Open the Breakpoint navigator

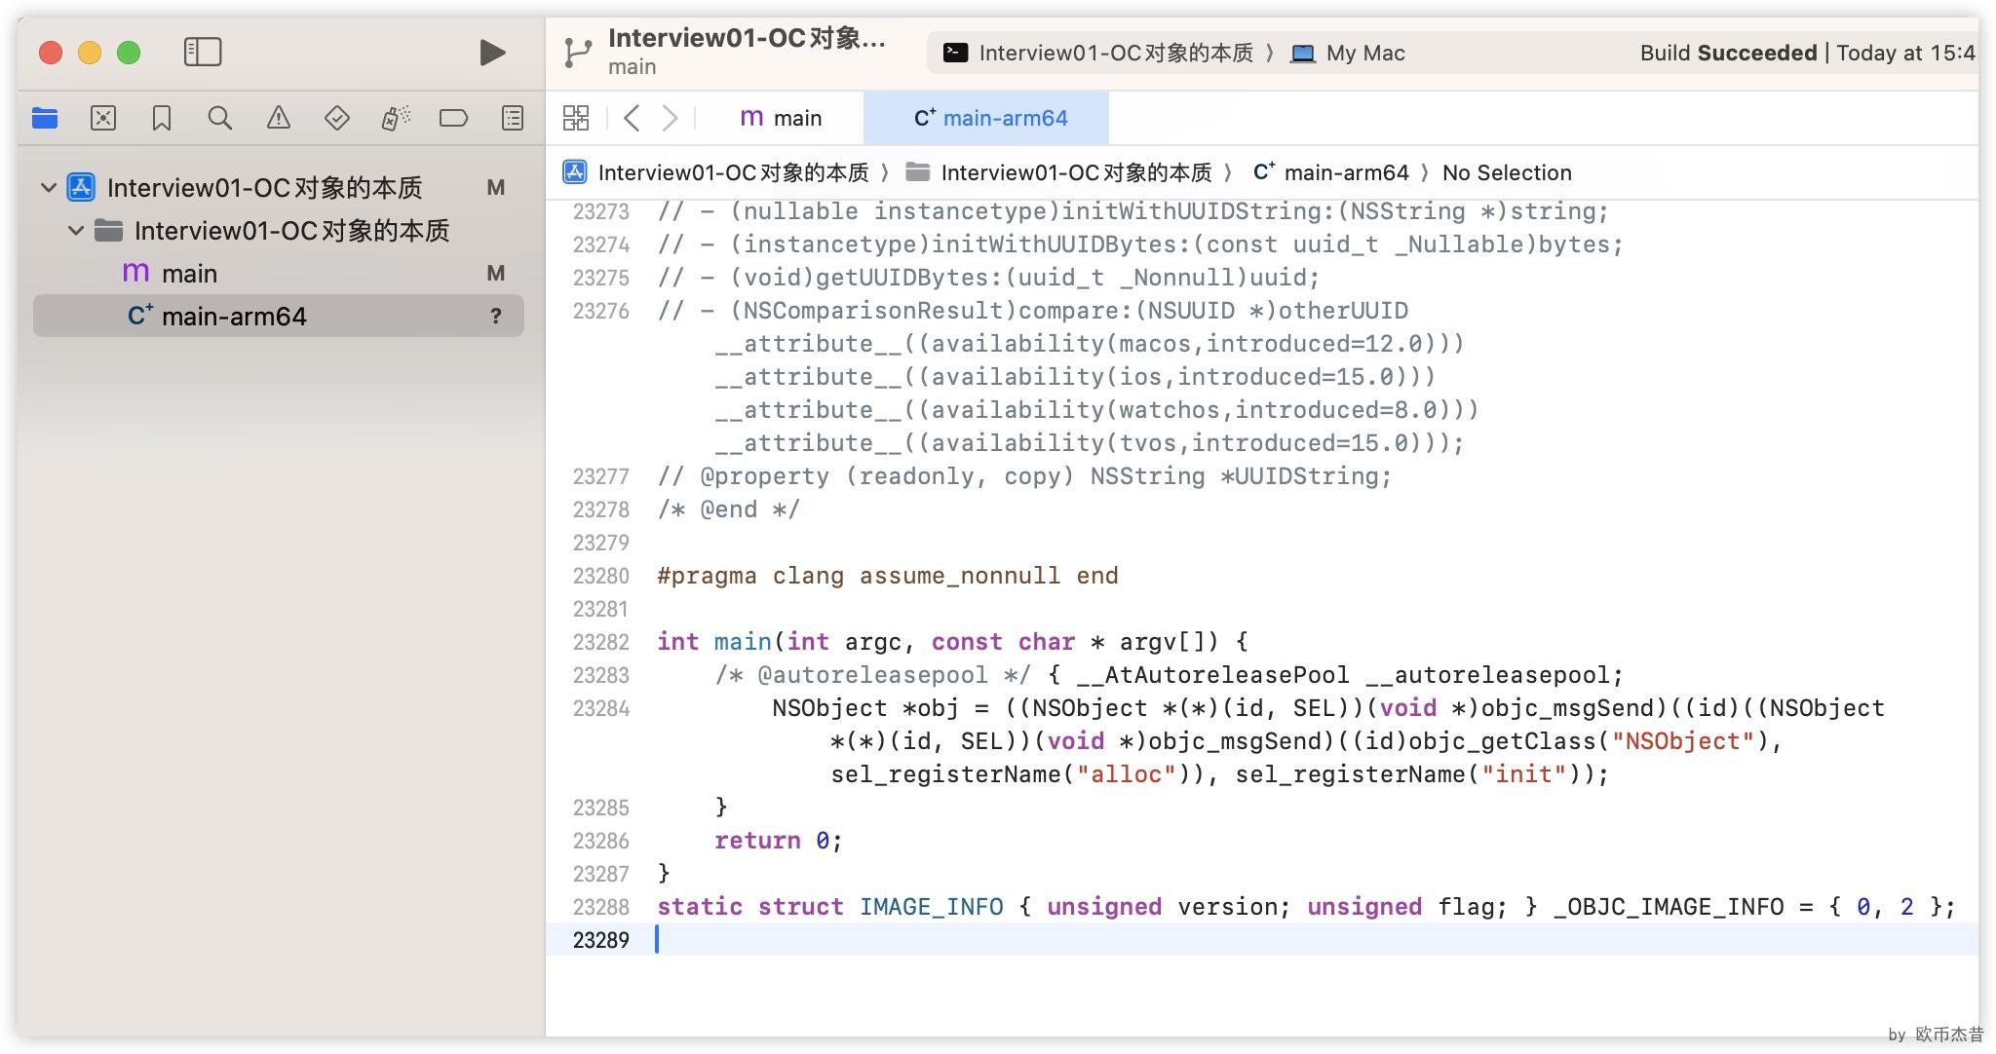[452, 118]
